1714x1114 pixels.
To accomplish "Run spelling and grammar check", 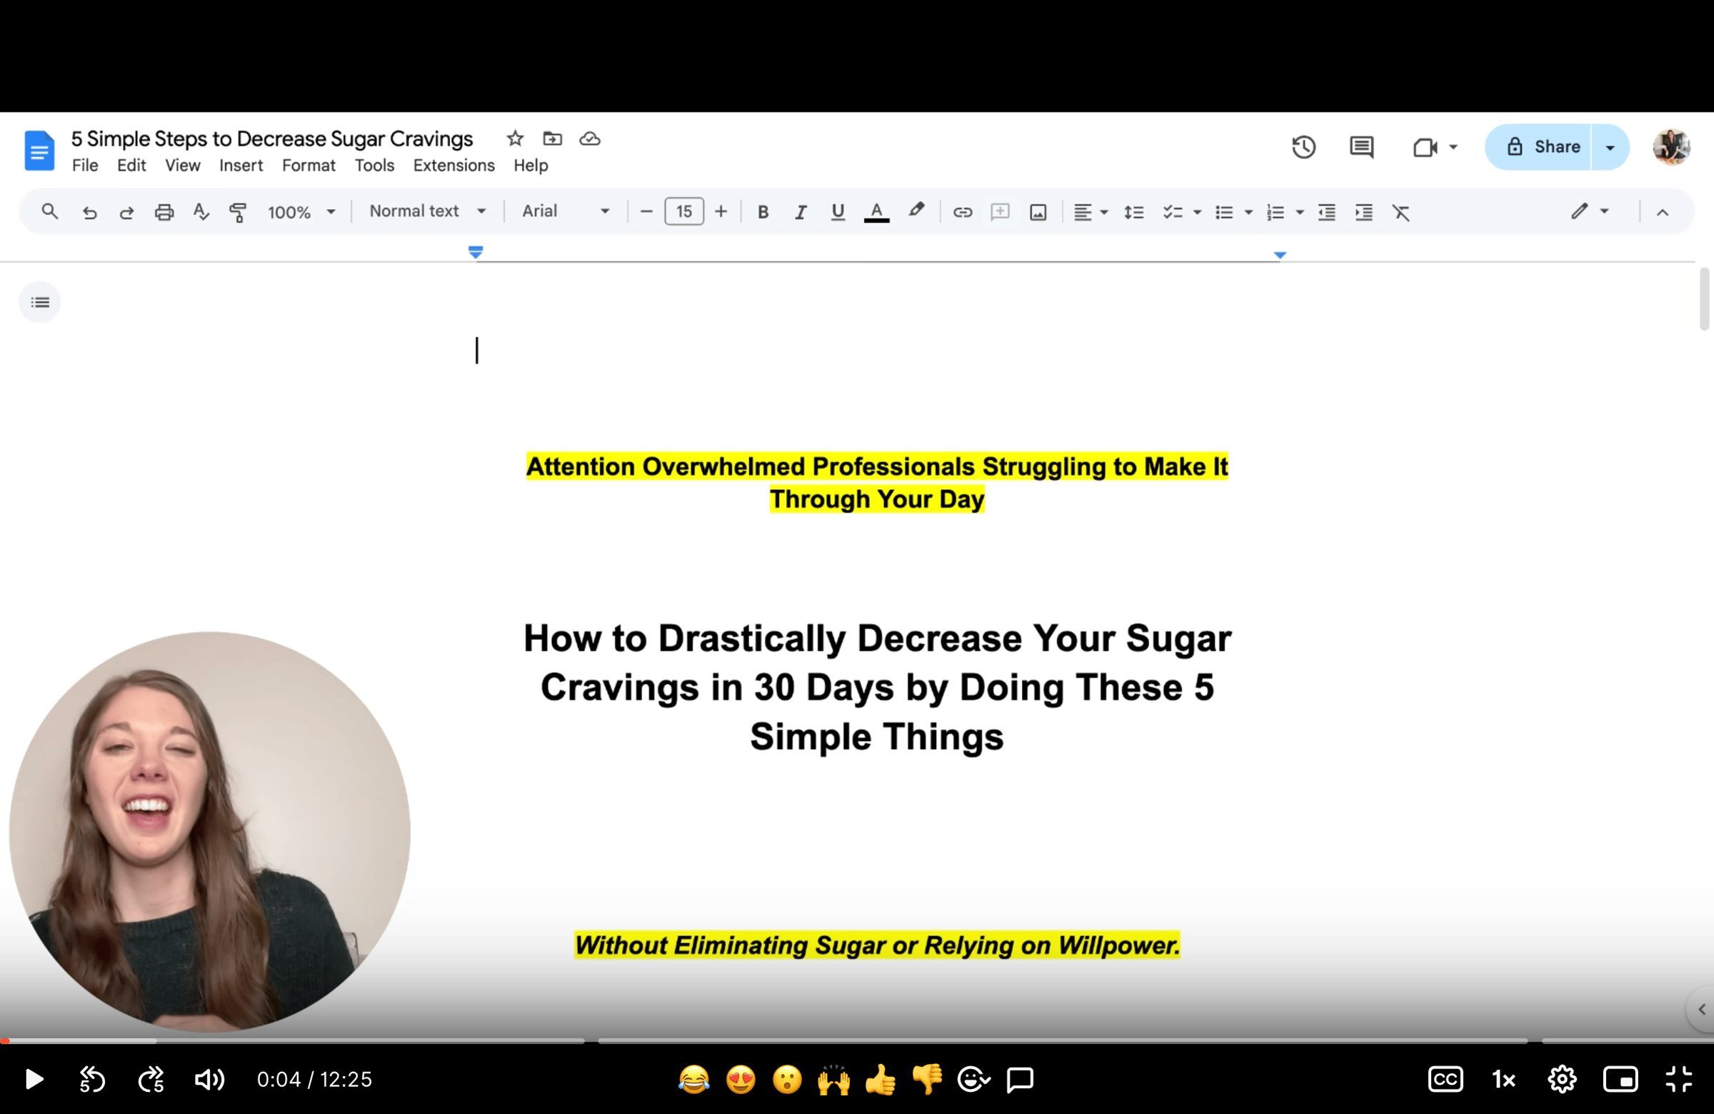I will (x=201, y=211).
